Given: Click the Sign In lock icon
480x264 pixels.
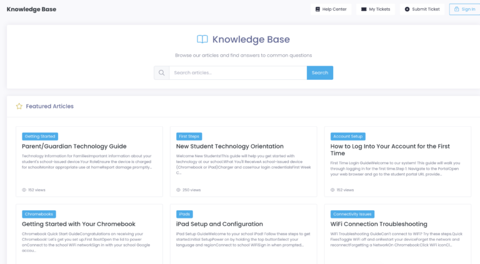Looking at the screenshot, I should click(456, 9).
